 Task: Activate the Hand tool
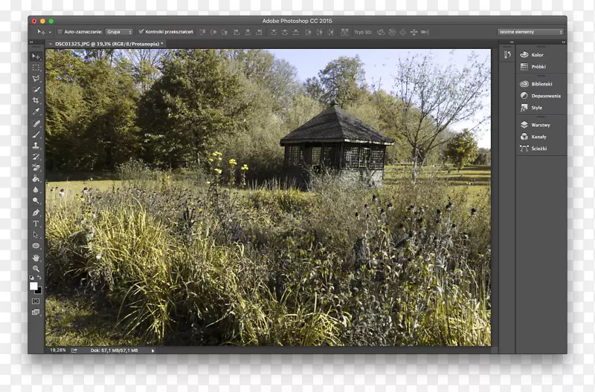[36, 258]
